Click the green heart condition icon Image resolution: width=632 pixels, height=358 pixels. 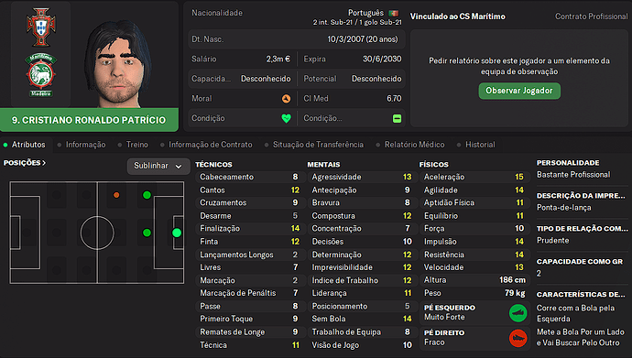pos(286,118)
